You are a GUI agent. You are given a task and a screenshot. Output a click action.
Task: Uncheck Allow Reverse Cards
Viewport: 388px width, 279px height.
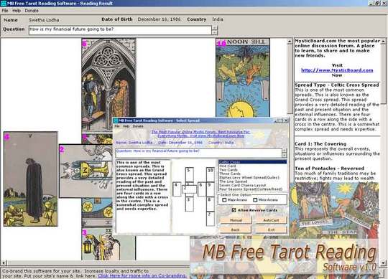click(x=234, y=210)
